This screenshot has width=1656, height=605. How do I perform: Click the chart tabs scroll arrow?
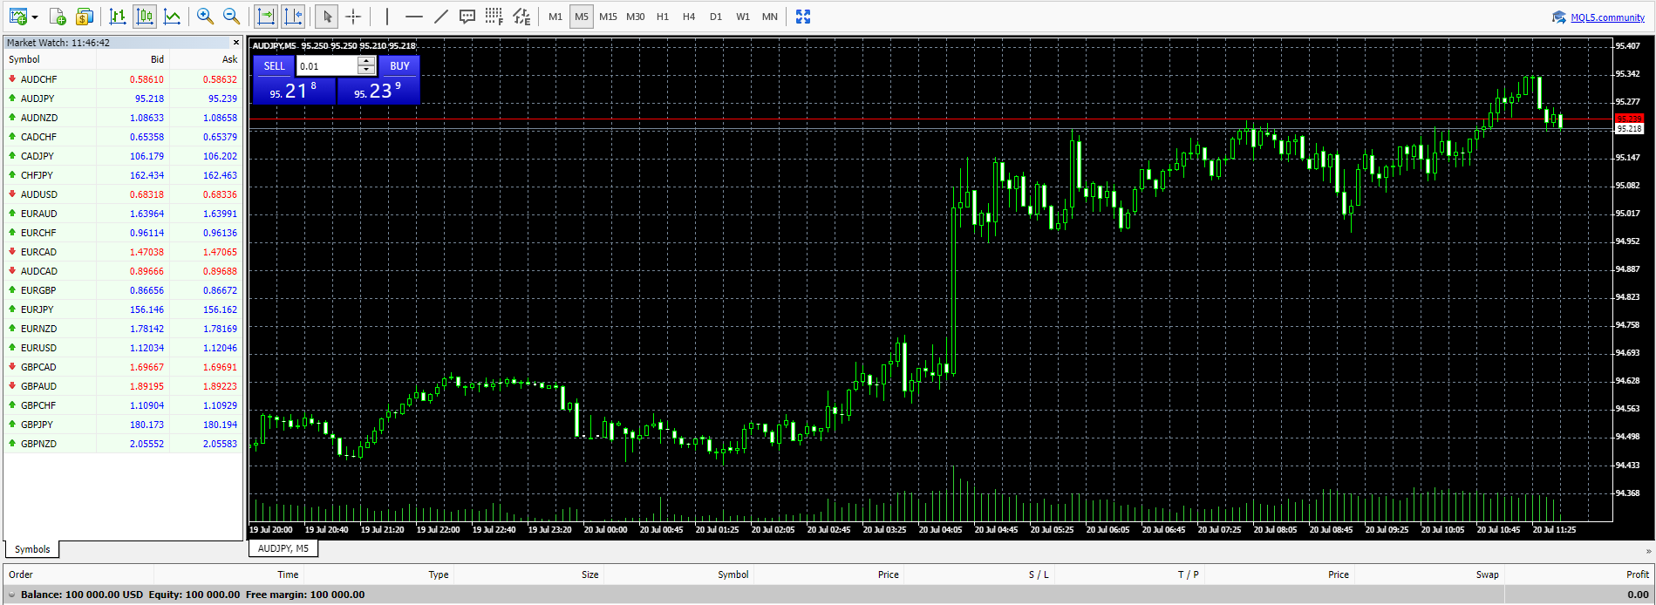coord(1648,551)
